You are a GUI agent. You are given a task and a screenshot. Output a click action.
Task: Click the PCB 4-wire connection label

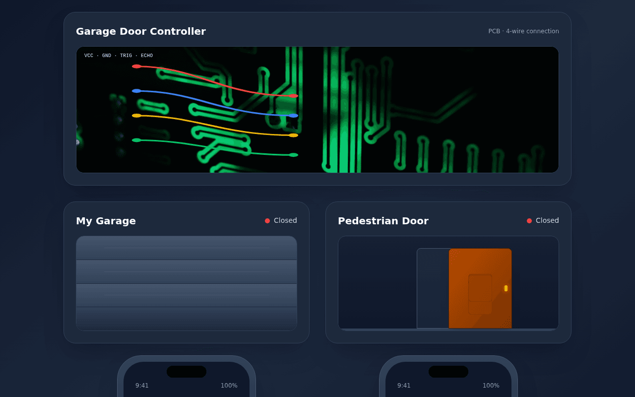pos(523,31)
